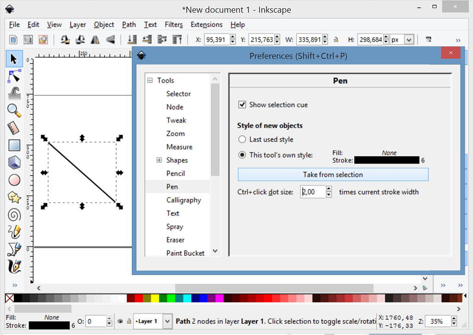The width and height of the screenshot is (473, 335).
Task: Uncheck Show selection cue
Action: click(242, 104)
